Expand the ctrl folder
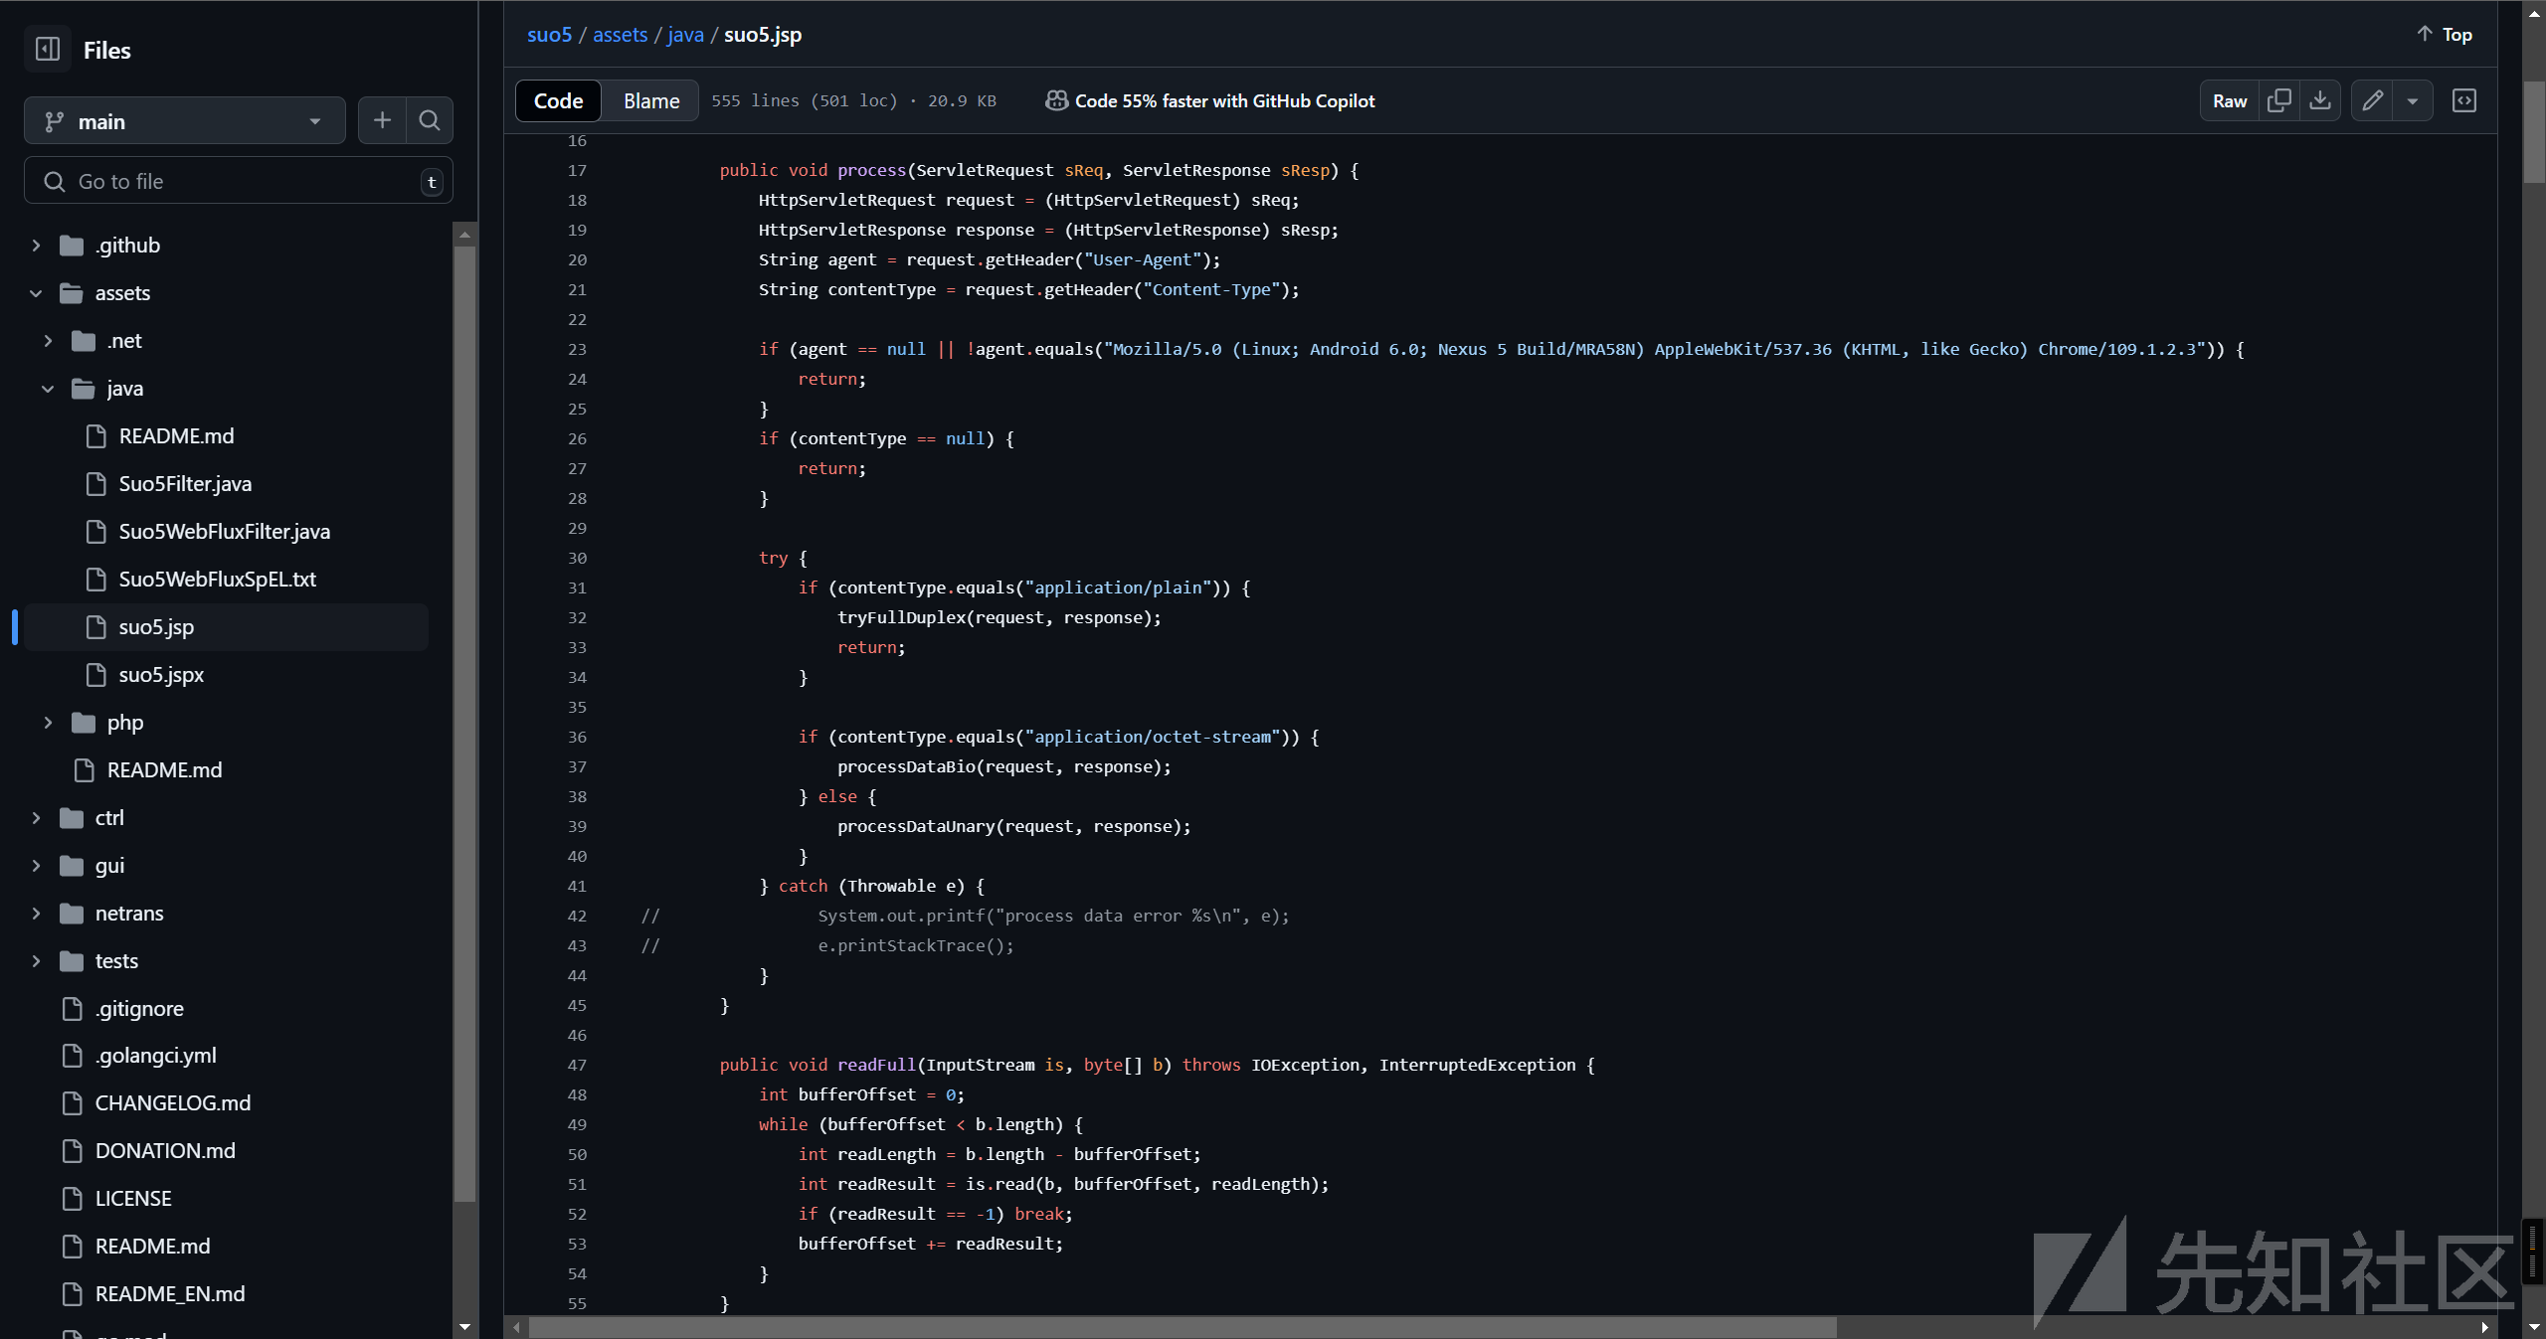This screenshot has width=2546, height=1339. 36,818
